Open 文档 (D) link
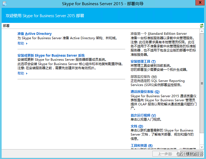Viewport: 206px width, 159px height. [137, 126]
